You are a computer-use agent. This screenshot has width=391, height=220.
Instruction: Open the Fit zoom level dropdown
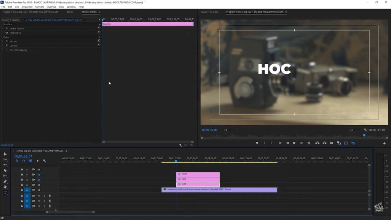[229, 130]
